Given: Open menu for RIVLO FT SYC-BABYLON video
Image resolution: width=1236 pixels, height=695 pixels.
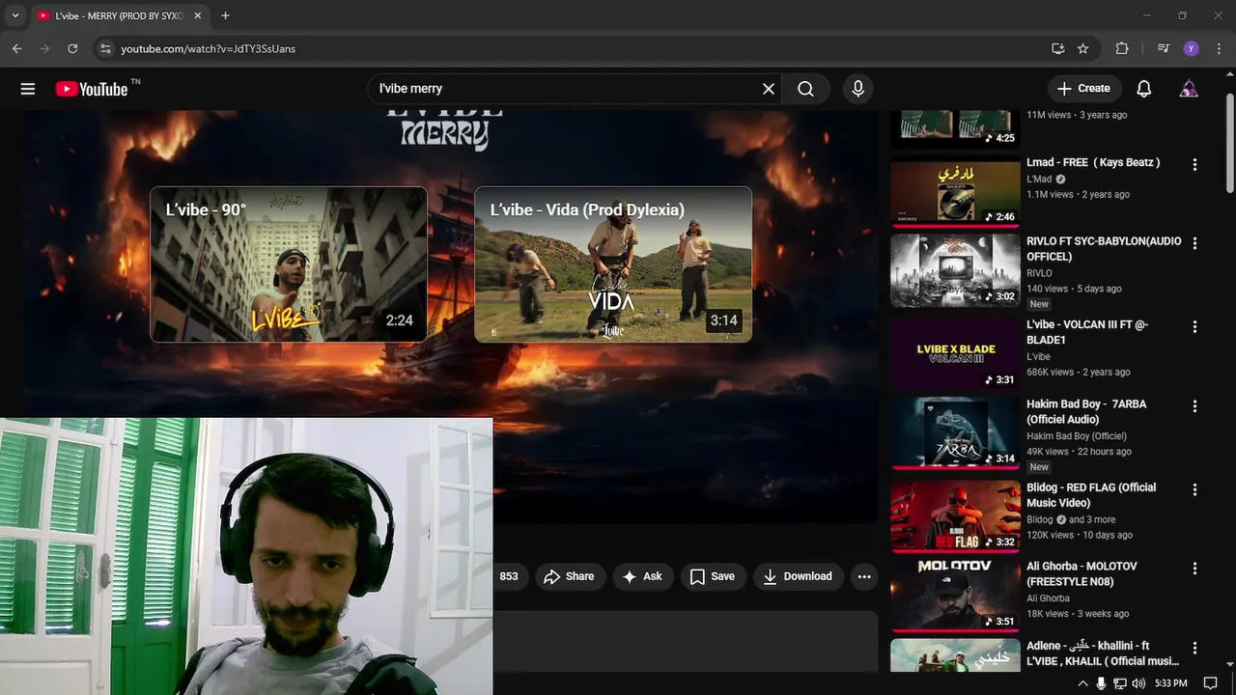Looking at the screenshot, I should 1194,244.
